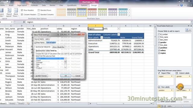Open the region (All) filter dropdown
This screenshot has width=193, height=108.
tap(119, 29)
